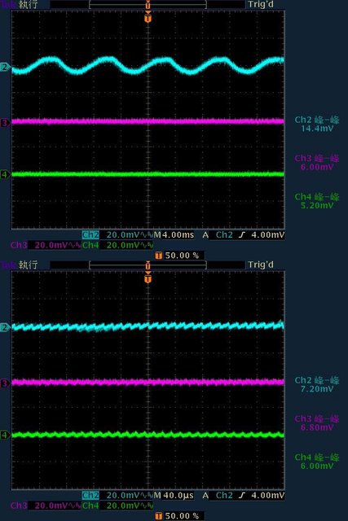Viewport: 348px width, 521px height.
Task: Click the green sawtooth ripple waveform
Action: pos(148,434)
